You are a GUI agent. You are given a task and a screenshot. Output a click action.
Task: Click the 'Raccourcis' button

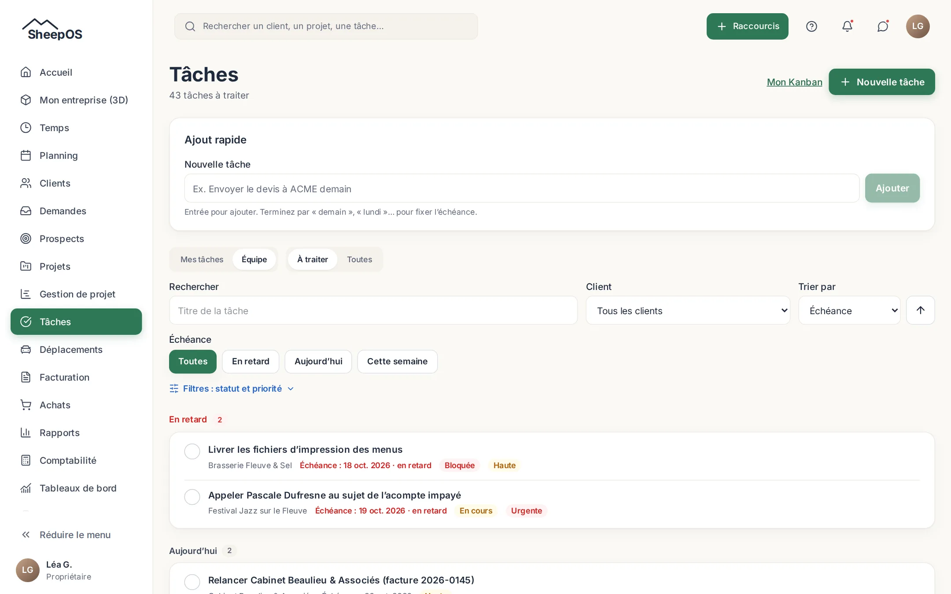point(748,26)
